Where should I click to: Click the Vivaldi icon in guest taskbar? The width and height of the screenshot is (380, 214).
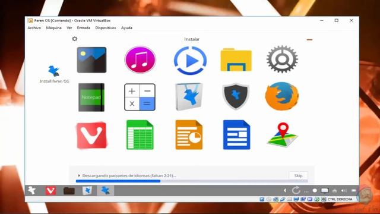tap(50, 191)
